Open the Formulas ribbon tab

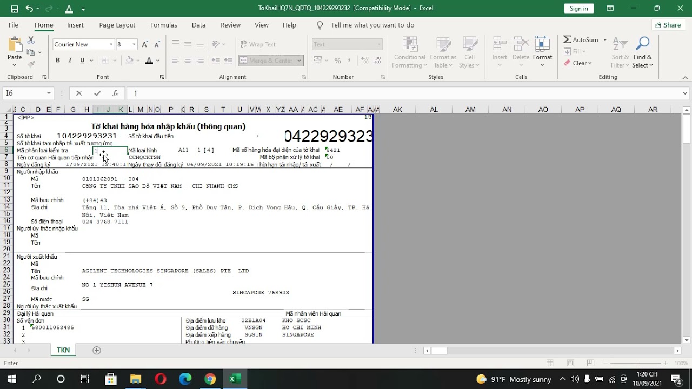point(164,25)
